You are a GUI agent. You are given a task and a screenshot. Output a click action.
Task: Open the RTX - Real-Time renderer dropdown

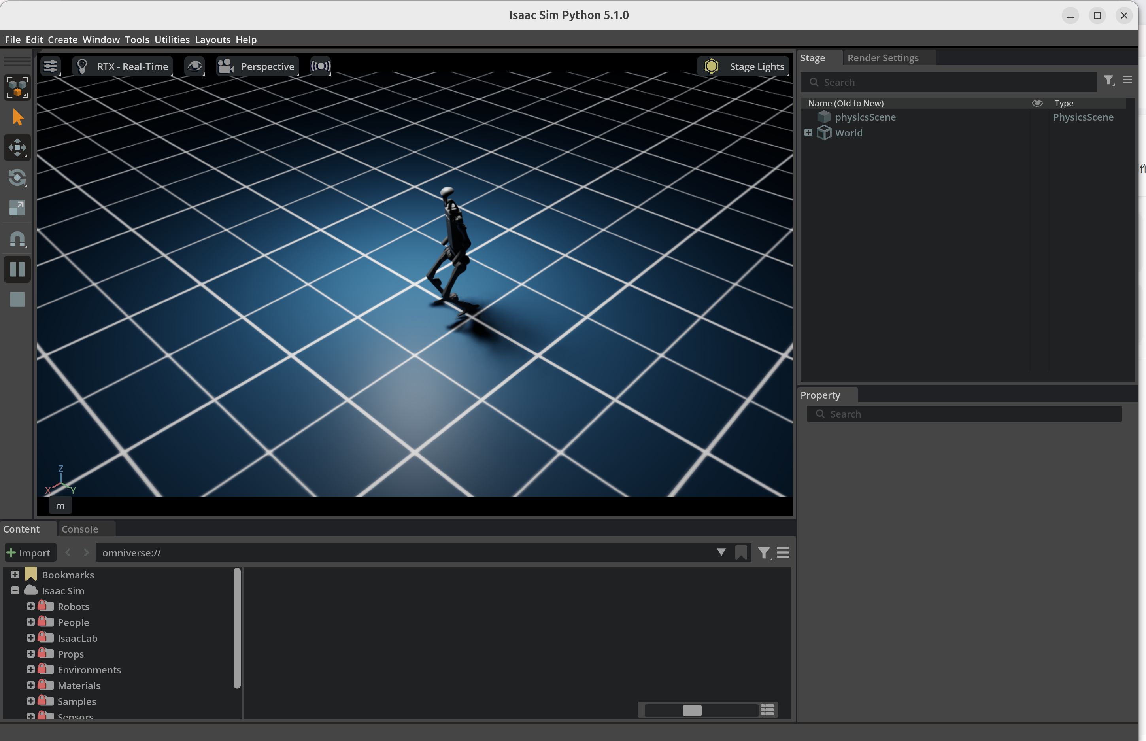pyautogui.click(x=122, y=66)
